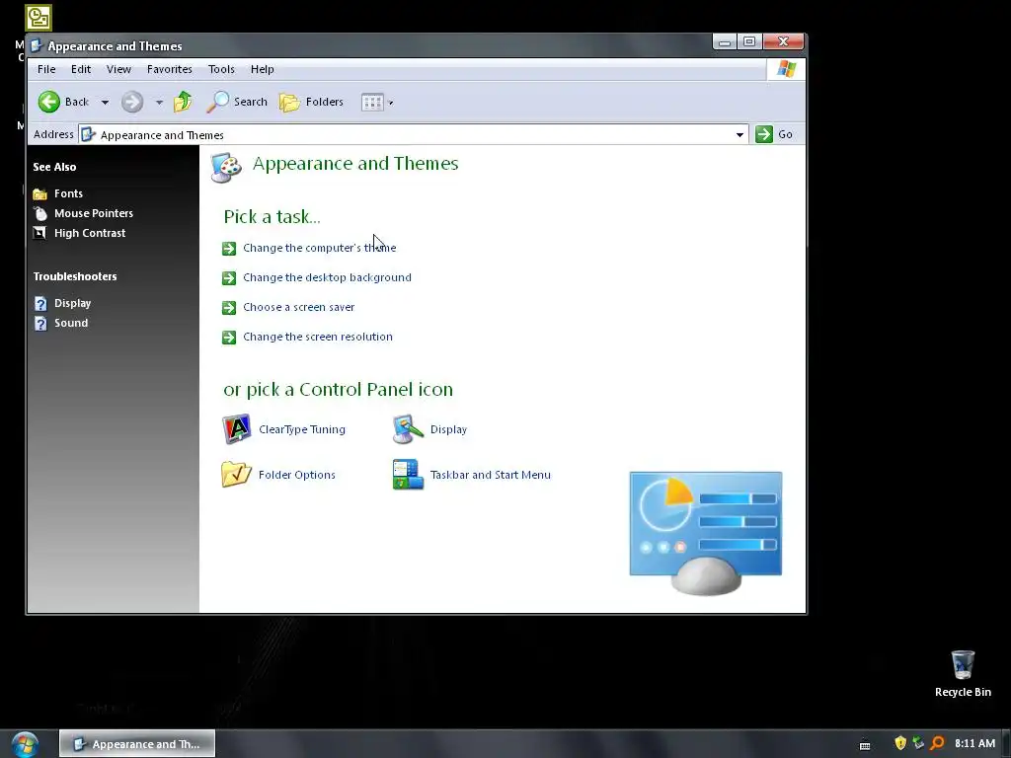Open the Fonts link in See Also
Image resolution: width=1011 pixels, height=758 pixels.
68,193
